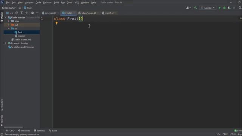Viewport: 242px width, 136px height.
Task: Open the Build menu
Action: tap(56, 3)
